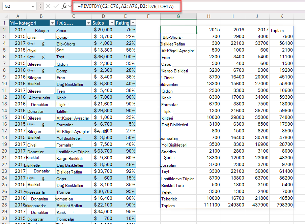Open the Sales column filter dropdown
Image resolution: width=305 pixels, height=224 pixels.
coord(112,23)
